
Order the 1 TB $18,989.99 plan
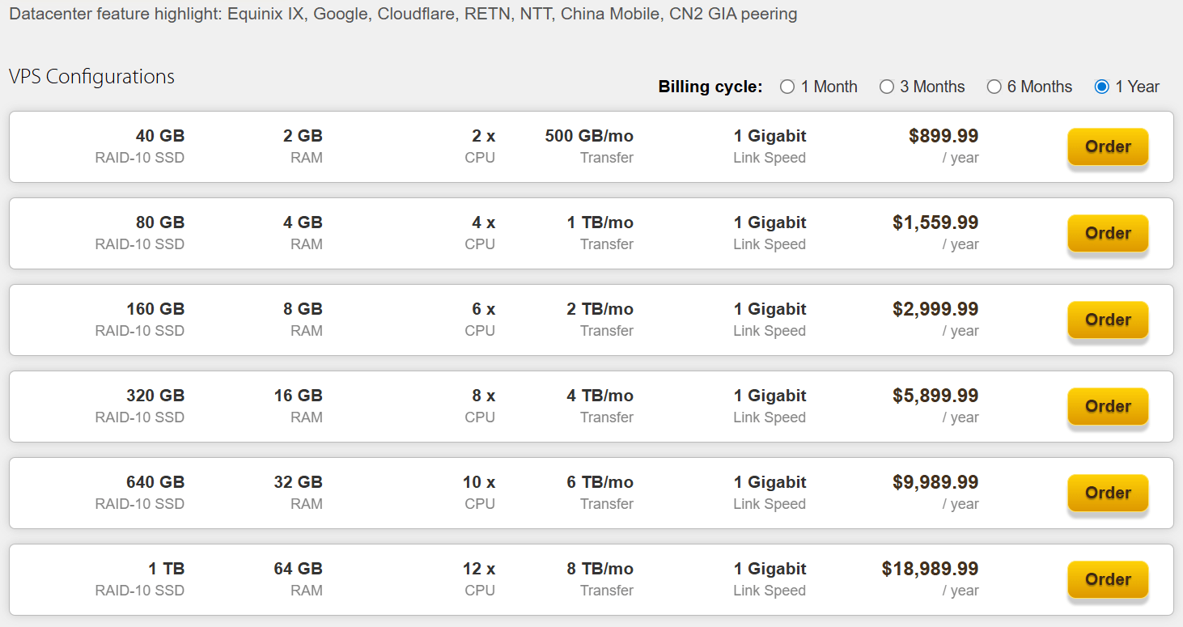tap(1108, 579)
